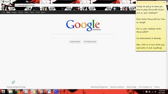This screenshot has height=94, width=168.
Task: Click the www.google.com.au address bar
Action: tap(75, 5)
